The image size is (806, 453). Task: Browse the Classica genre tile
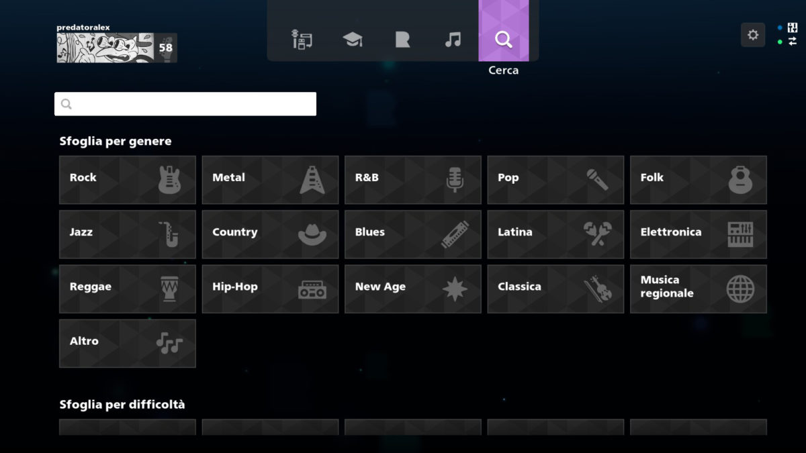pos(555,289)
